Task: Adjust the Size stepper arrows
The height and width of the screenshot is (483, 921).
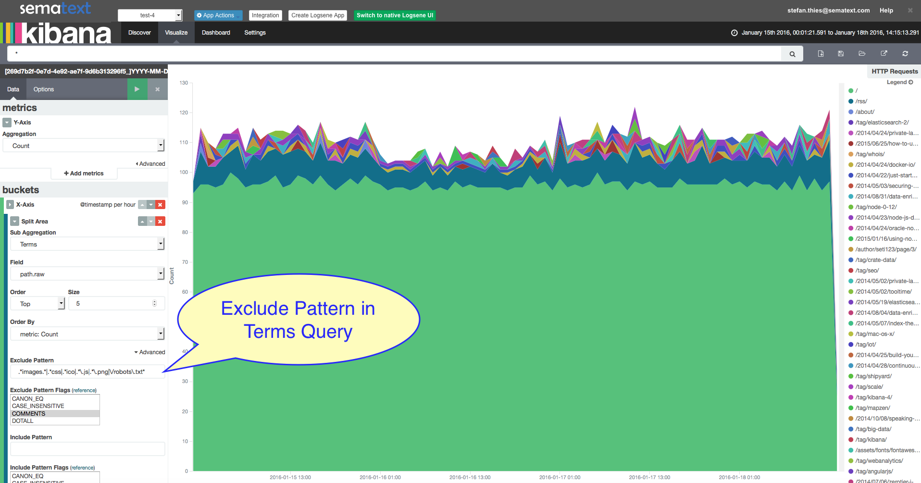Action: tap(154, 303)
